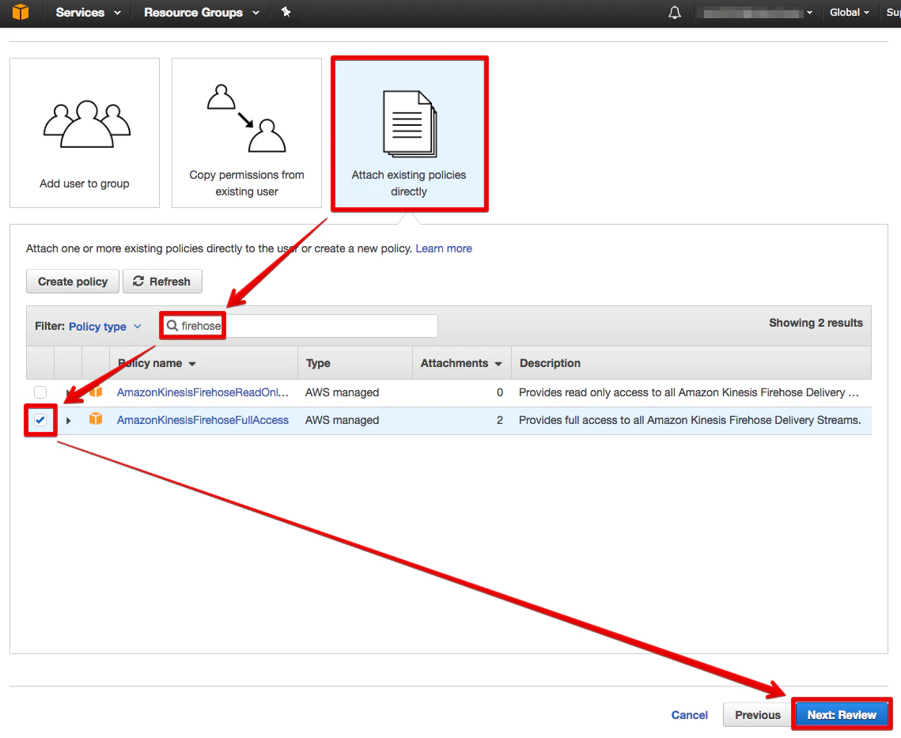The image size is (901, 738).
Task: Open the Policy type filter dropdown
Action: coord(105,327)
